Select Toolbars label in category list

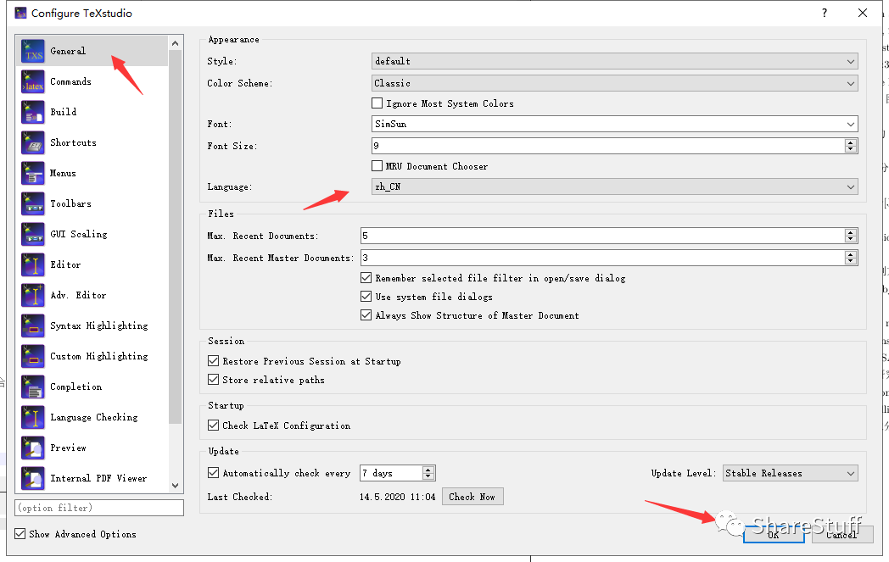pyautogui.click(x=71, y=204)
